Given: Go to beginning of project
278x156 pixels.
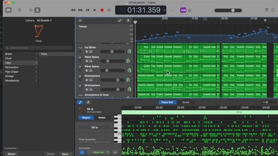Looking at the screenshot, I should point(87,10).
